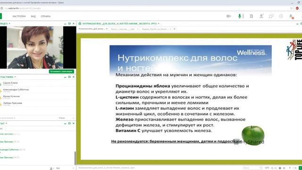Click the chat panel vertical scrollbar
This screenshot has width=302, height=170.
coord(75,158)
